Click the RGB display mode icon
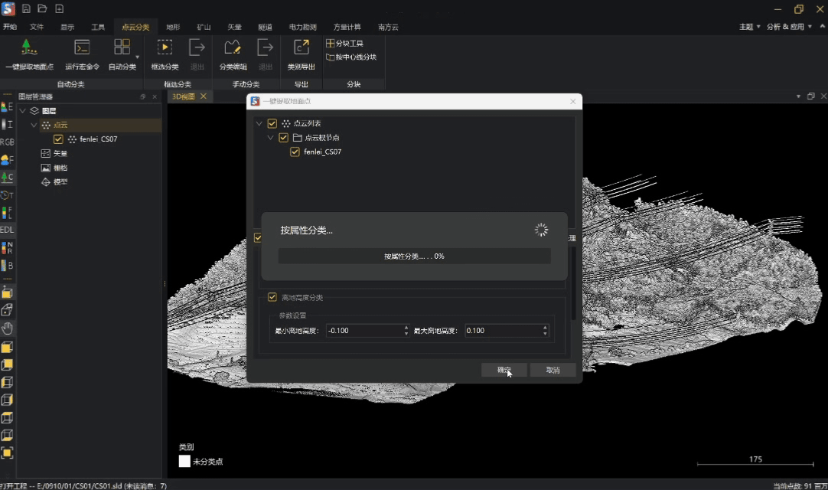 click(x=7, y=142)
